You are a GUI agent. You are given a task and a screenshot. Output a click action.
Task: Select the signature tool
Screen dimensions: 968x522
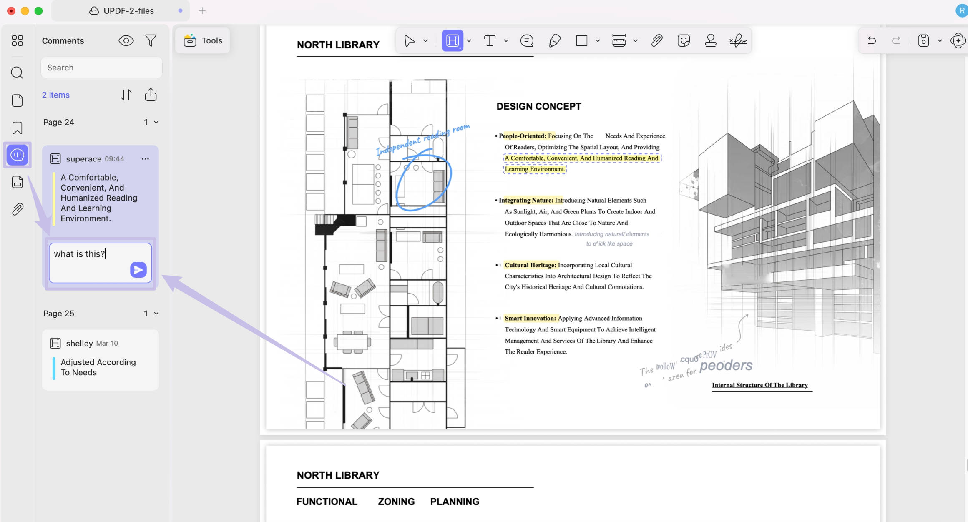point(738,40)
